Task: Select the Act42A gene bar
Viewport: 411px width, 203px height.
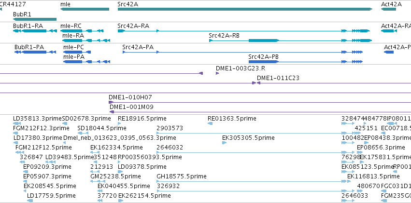Action: point(388,9)
